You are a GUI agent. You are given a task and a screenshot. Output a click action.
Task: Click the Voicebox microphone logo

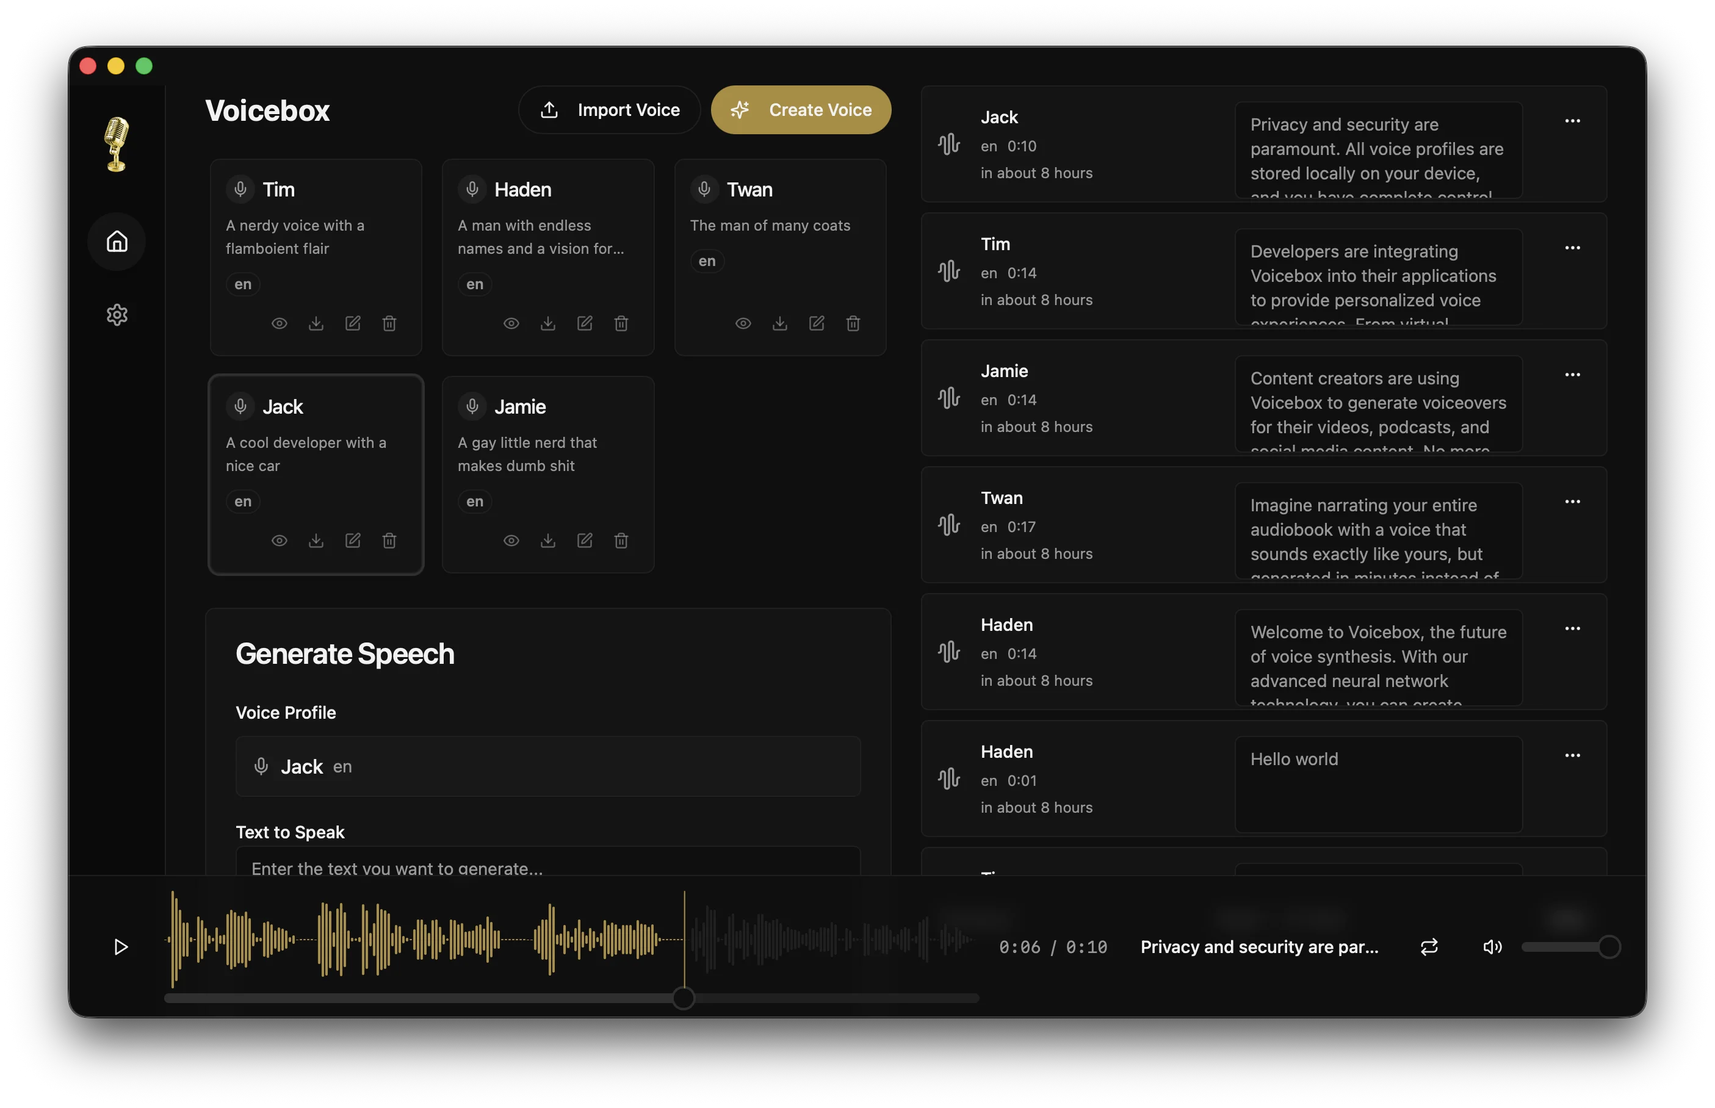pos(117,144)
